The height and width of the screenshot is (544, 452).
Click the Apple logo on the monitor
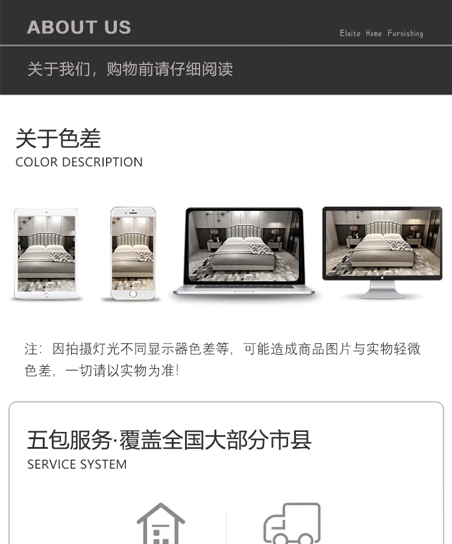coord(382,278)
